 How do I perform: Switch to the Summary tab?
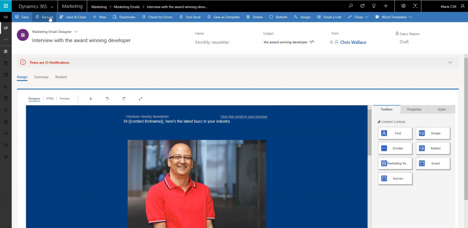tap(41, 77)
